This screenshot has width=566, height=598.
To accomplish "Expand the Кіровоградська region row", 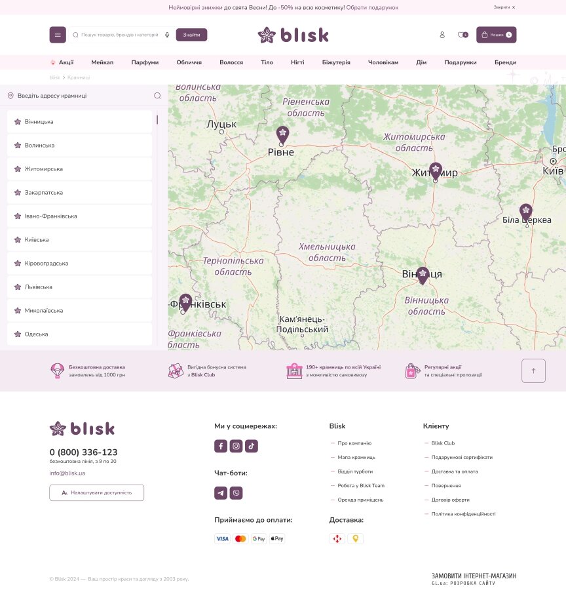I will click(79, 264).
